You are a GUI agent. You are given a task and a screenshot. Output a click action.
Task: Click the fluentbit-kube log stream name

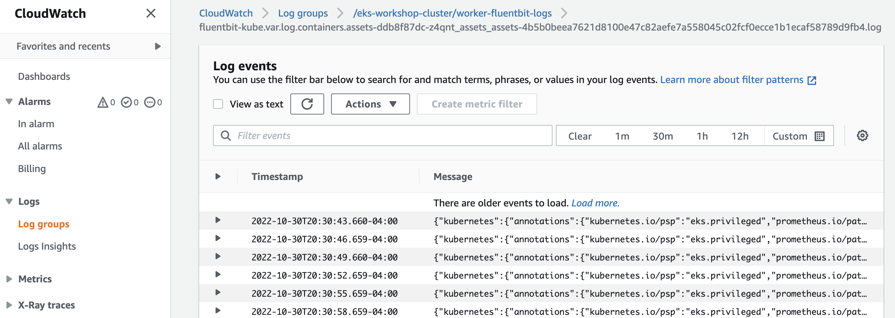click(540, 27)
